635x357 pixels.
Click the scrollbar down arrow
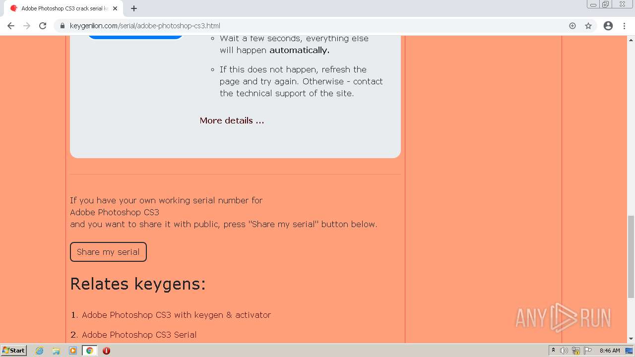pyautogui.click(x=631, y=339)
